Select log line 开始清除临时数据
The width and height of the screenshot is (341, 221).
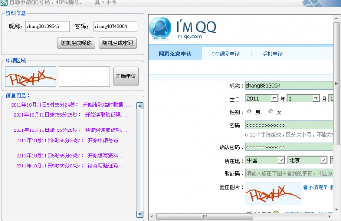point(71,105)
